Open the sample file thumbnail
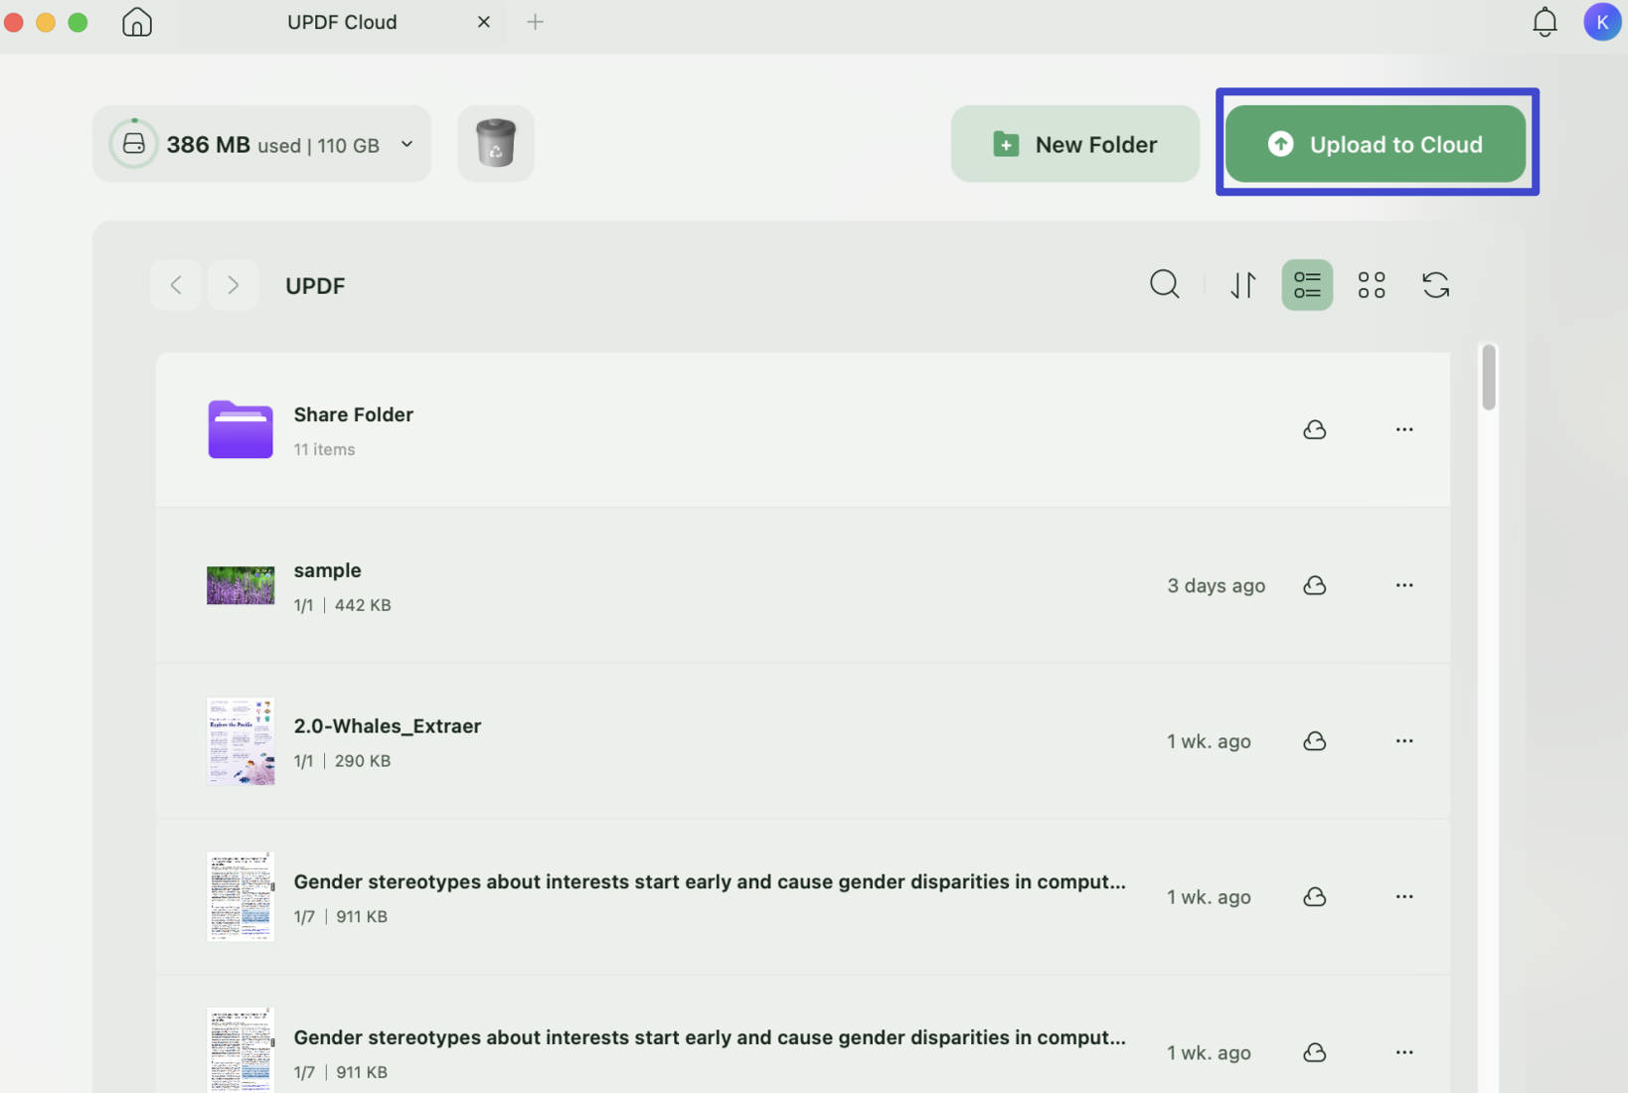 (241, 585)
